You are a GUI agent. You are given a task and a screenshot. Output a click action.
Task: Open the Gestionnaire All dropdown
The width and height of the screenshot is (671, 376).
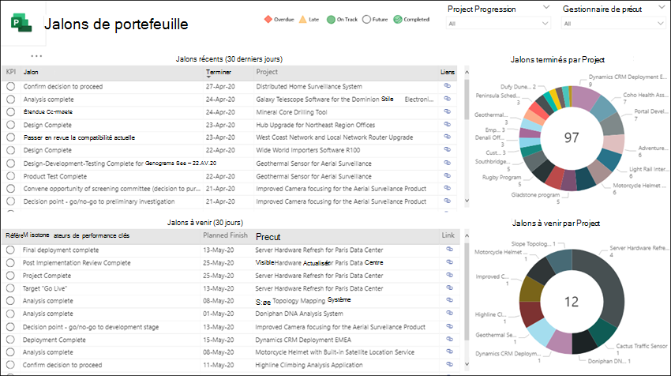pos(613,24)
